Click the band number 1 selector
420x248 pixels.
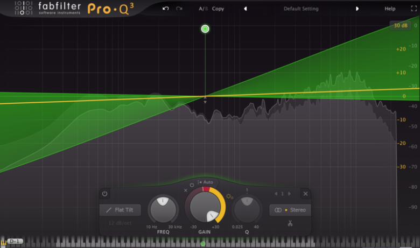(282, 194)
